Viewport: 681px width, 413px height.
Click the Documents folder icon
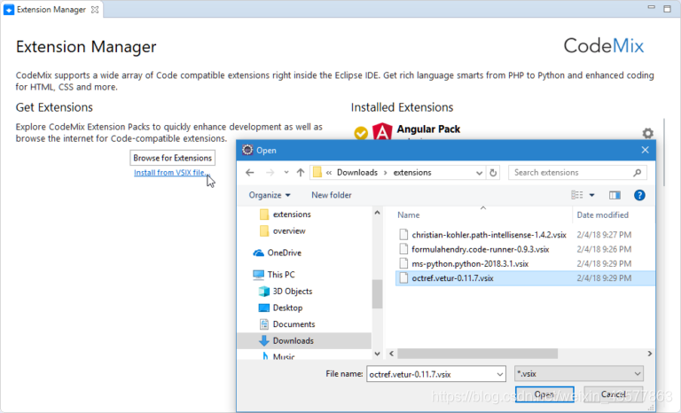(x=263, y=324)
